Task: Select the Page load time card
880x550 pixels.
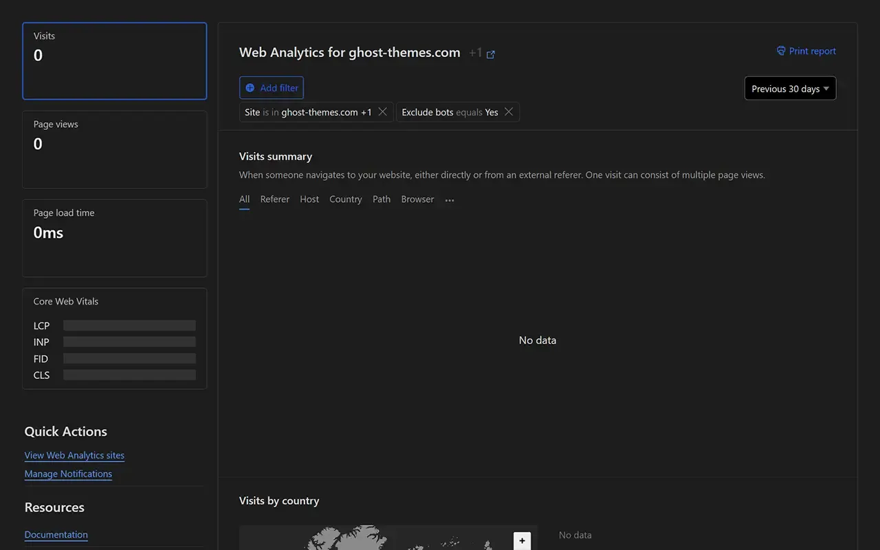Action: coord(115,239)
